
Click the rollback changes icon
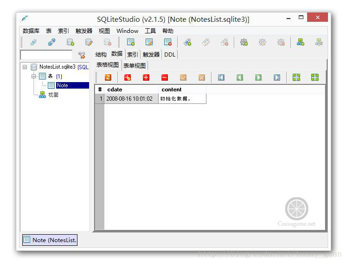click(x=202, y=77)
